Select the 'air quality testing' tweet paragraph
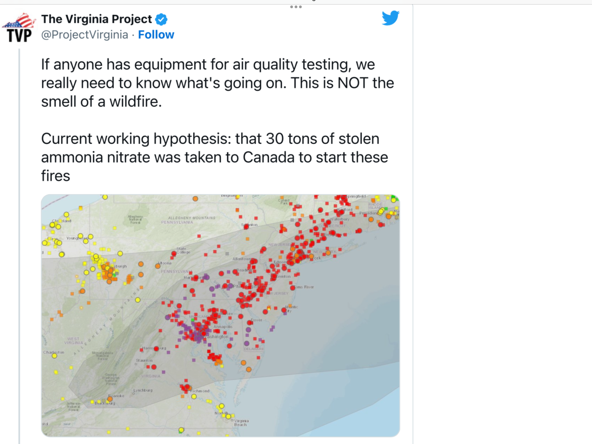Image resolution: width=592 pixels, height=444 pixels. pos(217,83)
